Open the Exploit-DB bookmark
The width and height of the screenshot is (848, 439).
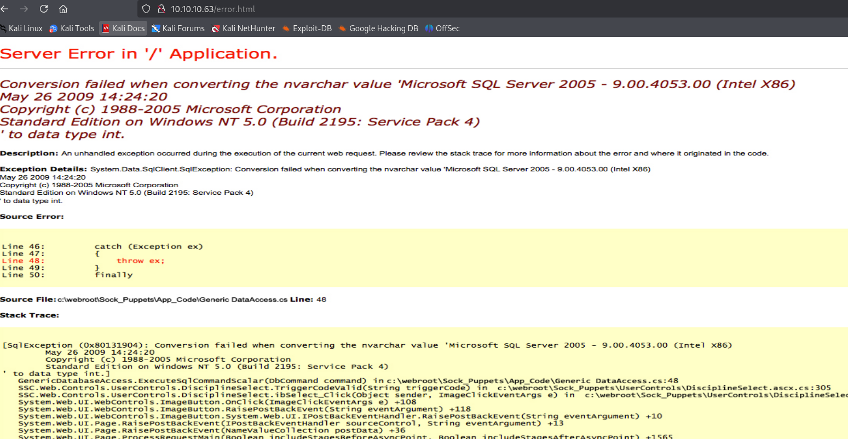(x=307, y=28)
